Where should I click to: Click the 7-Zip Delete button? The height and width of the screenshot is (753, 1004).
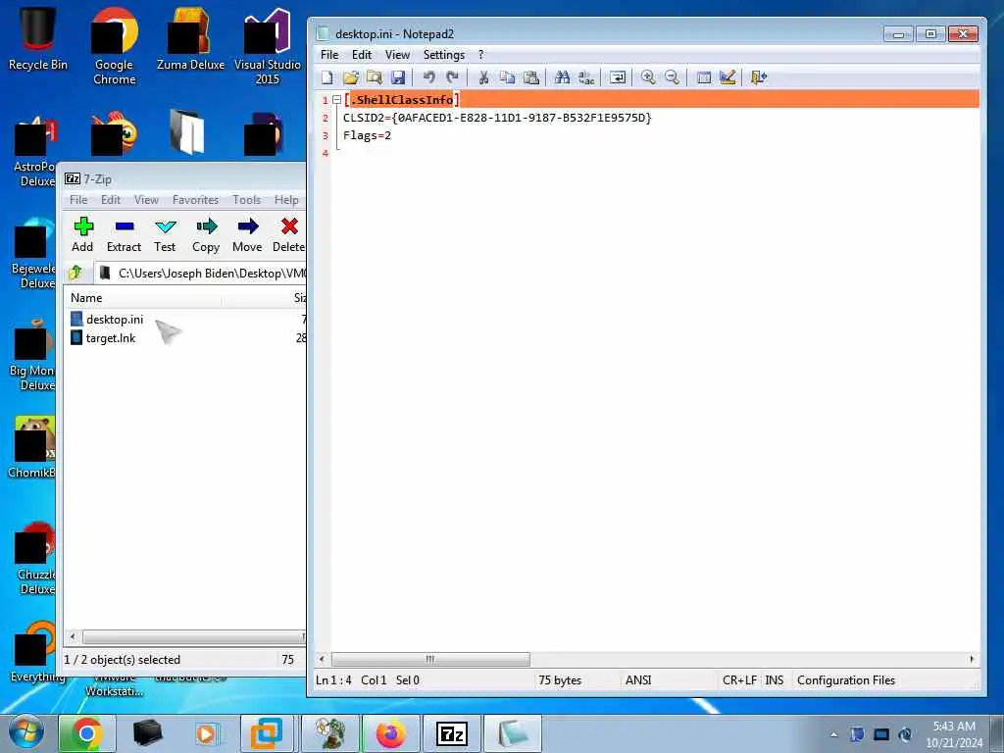pyautogui.click(x=288, y=235)
